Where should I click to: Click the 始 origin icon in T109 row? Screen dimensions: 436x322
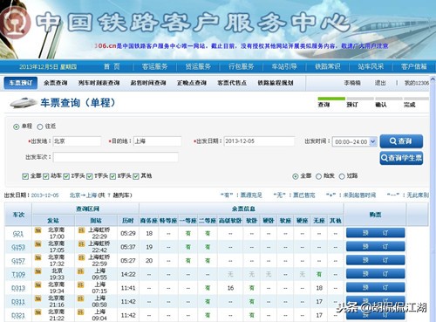(38, 271)
